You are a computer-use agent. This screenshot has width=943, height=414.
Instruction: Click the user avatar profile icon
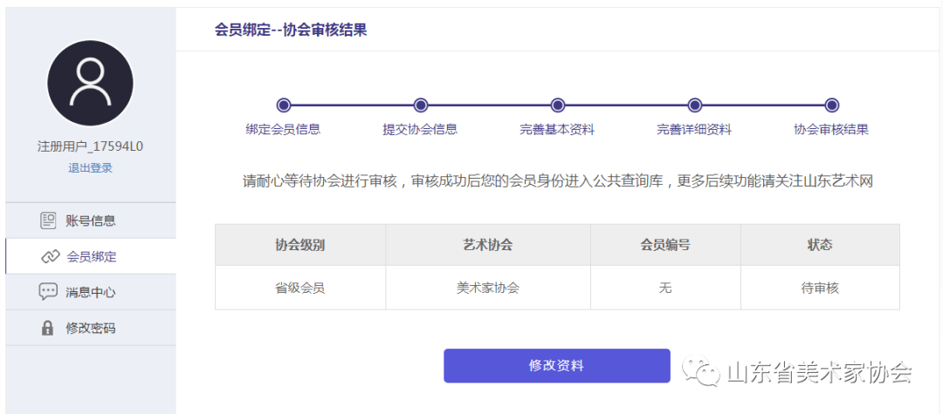pos(90,84)
